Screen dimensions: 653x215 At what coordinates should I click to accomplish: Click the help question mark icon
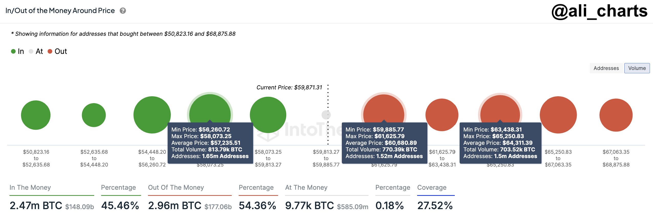pos(123,11)
